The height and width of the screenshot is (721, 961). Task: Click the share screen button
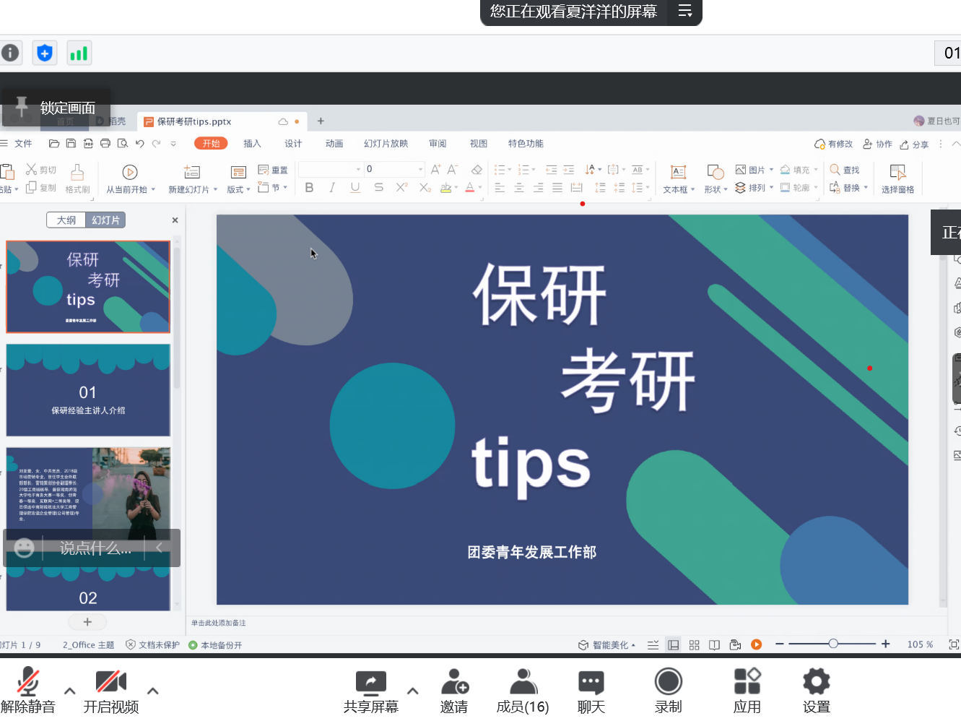click(x=370, y=682)
